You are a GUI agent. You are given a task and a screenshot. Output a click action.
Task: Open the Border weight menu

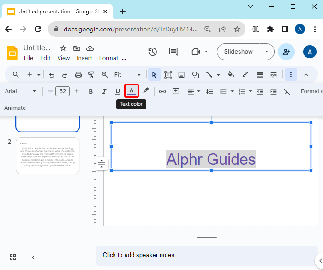click(x=259, y=75)
